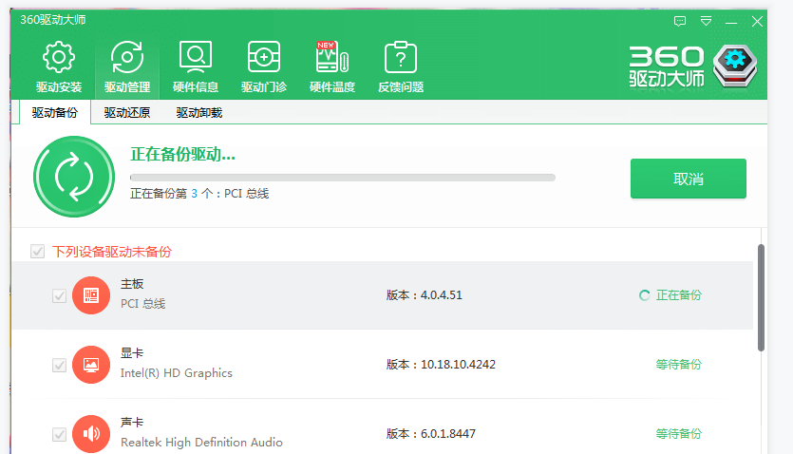Toggle the 下列设备驱动未备份 select-all checkbox

[x=38, y=252]
